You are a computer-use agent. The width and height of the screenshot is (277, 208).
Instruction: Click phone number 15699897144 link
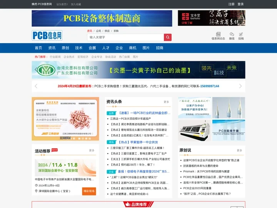click(210, 86)
